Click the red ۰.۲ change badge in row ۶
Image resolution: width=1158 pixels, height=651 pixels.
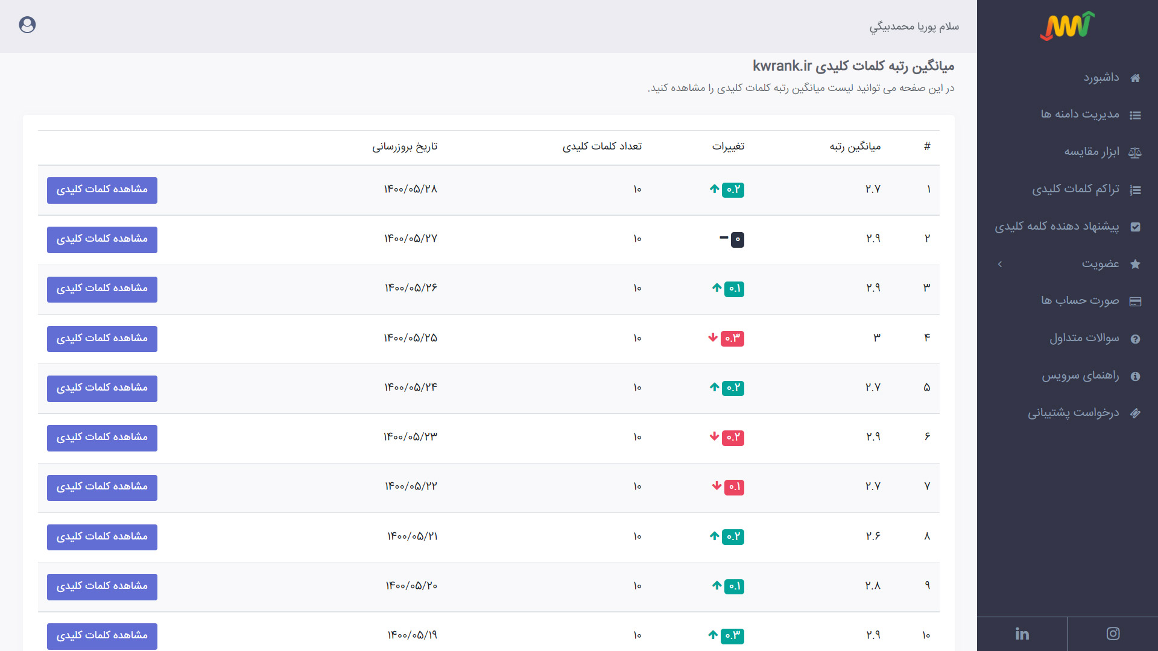(733, 438)
